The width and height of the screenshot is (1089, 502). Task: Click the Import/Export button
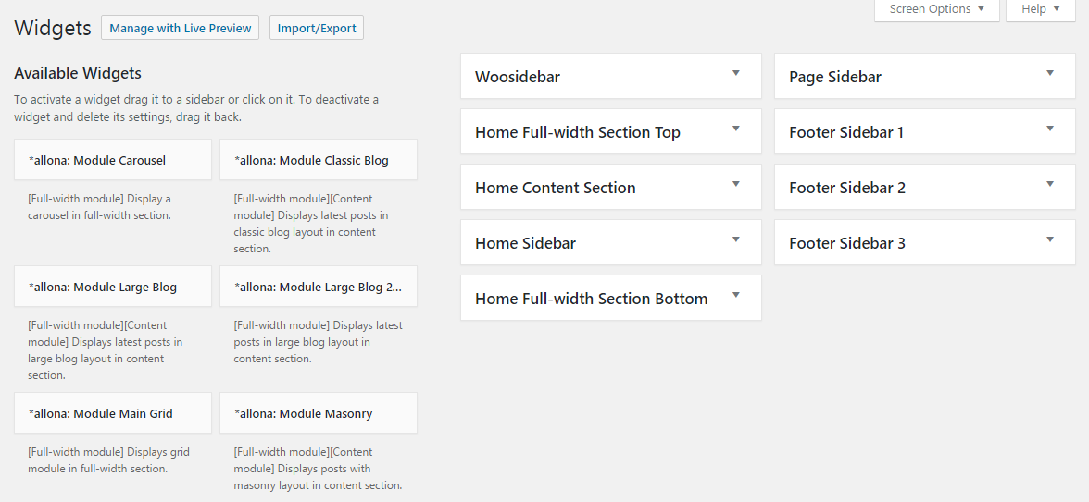(x=317, y=28)
